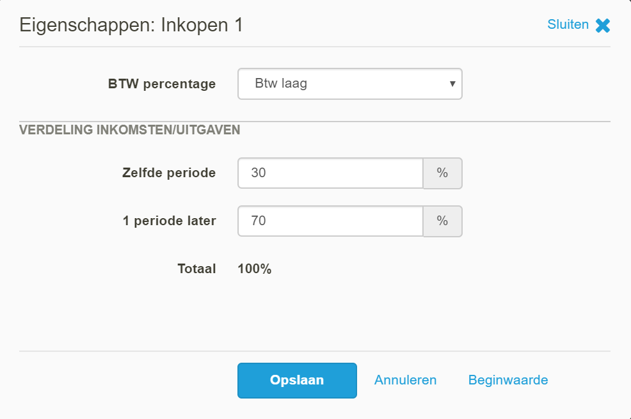The height and width of the screenshot is (419, 631).
Task: Click the Totaal label
Action: pyautogui.click(x=196, y=269)
